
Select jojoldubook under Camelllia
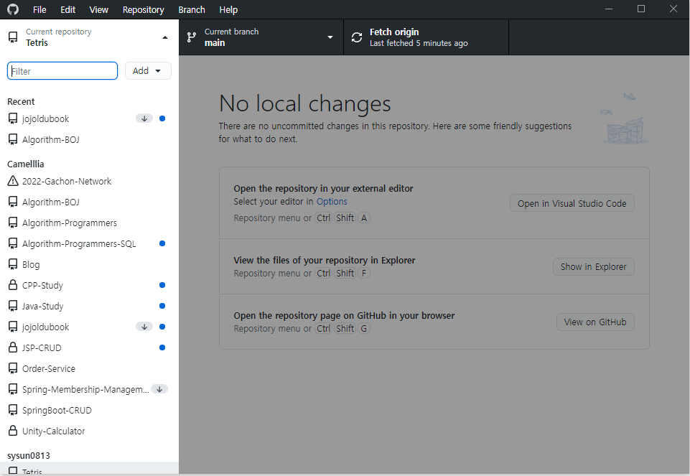(x=89, y=327)
